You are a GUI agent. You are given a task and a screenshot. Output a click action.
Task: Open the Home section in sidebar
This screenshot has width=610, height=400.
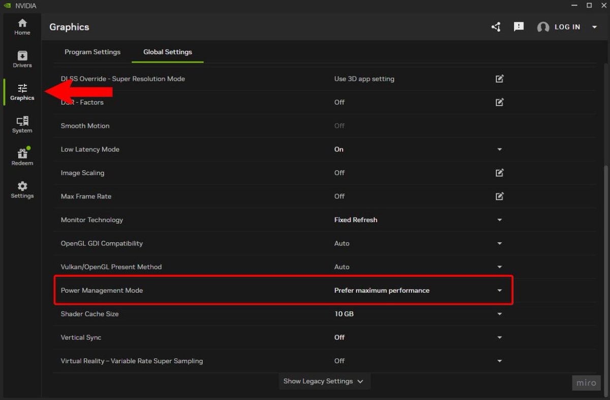(x=22, y=27)
